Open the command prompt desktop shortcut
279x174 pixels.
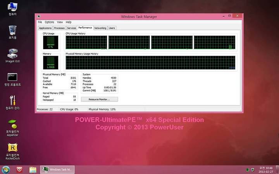[x=12, y=79]
